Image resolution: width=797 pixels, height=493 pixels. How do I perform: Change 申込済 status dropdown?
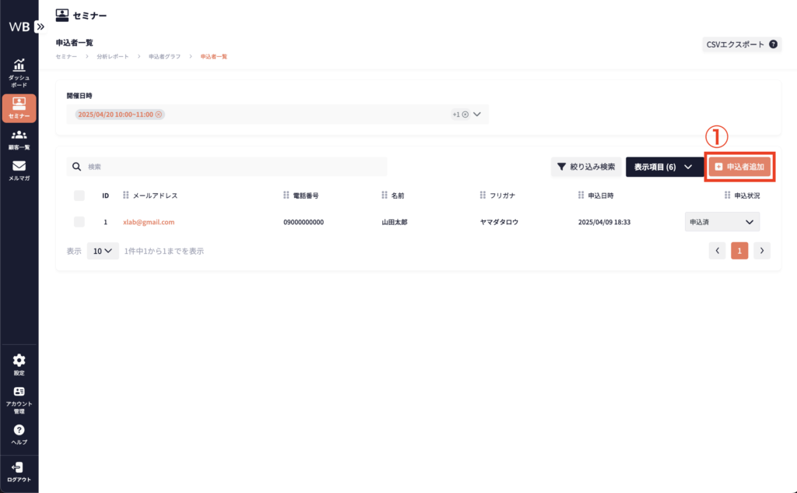[x=722, y=222]
